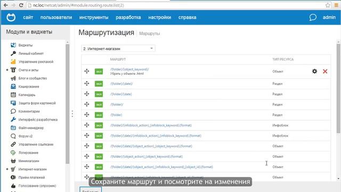Open the /{folder}/{date}/{object_action}_{infoblock_keyword}_{object_id} route

point(161,167)
